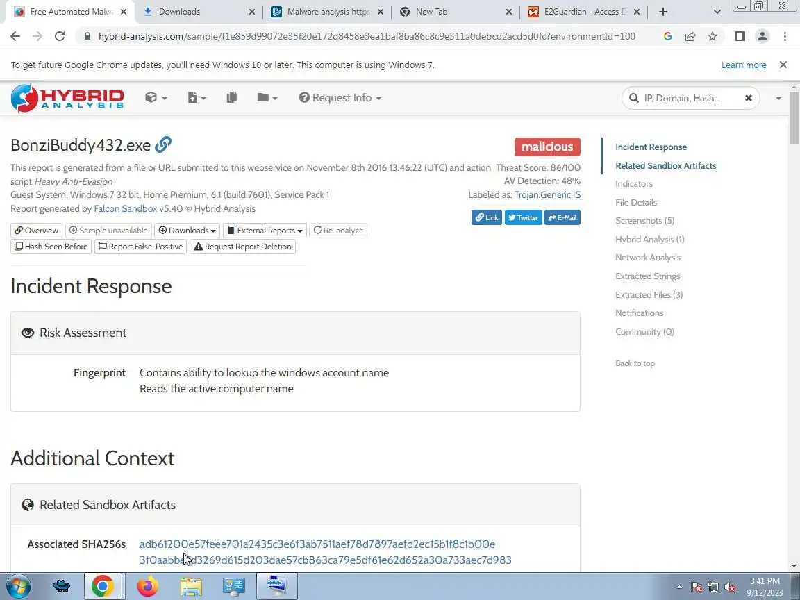Share the report via Twitter button
Image resolution: width=800 pixels, height=600 pixels.
[523, 217]
